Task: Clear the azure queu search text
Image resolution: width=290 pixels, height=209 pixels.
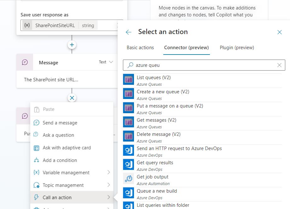Action: point(279,65)
